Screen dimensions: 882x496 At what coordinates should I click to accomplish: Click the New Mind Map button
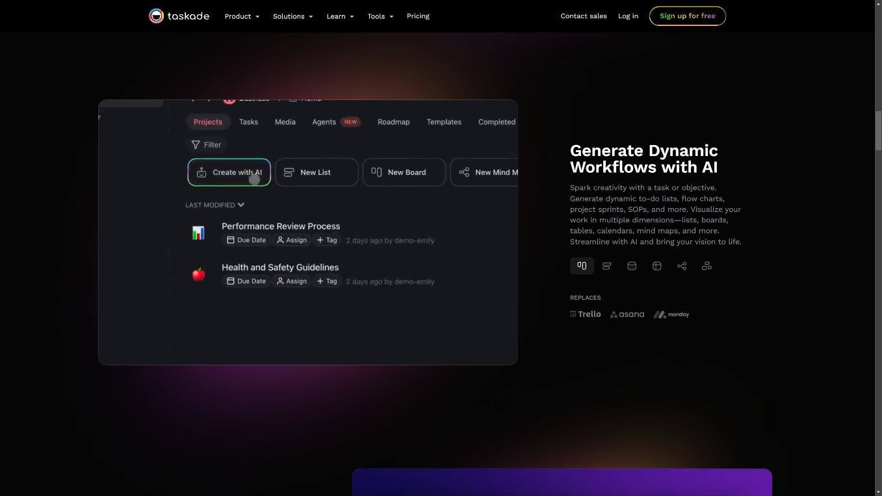coord(484,172)
